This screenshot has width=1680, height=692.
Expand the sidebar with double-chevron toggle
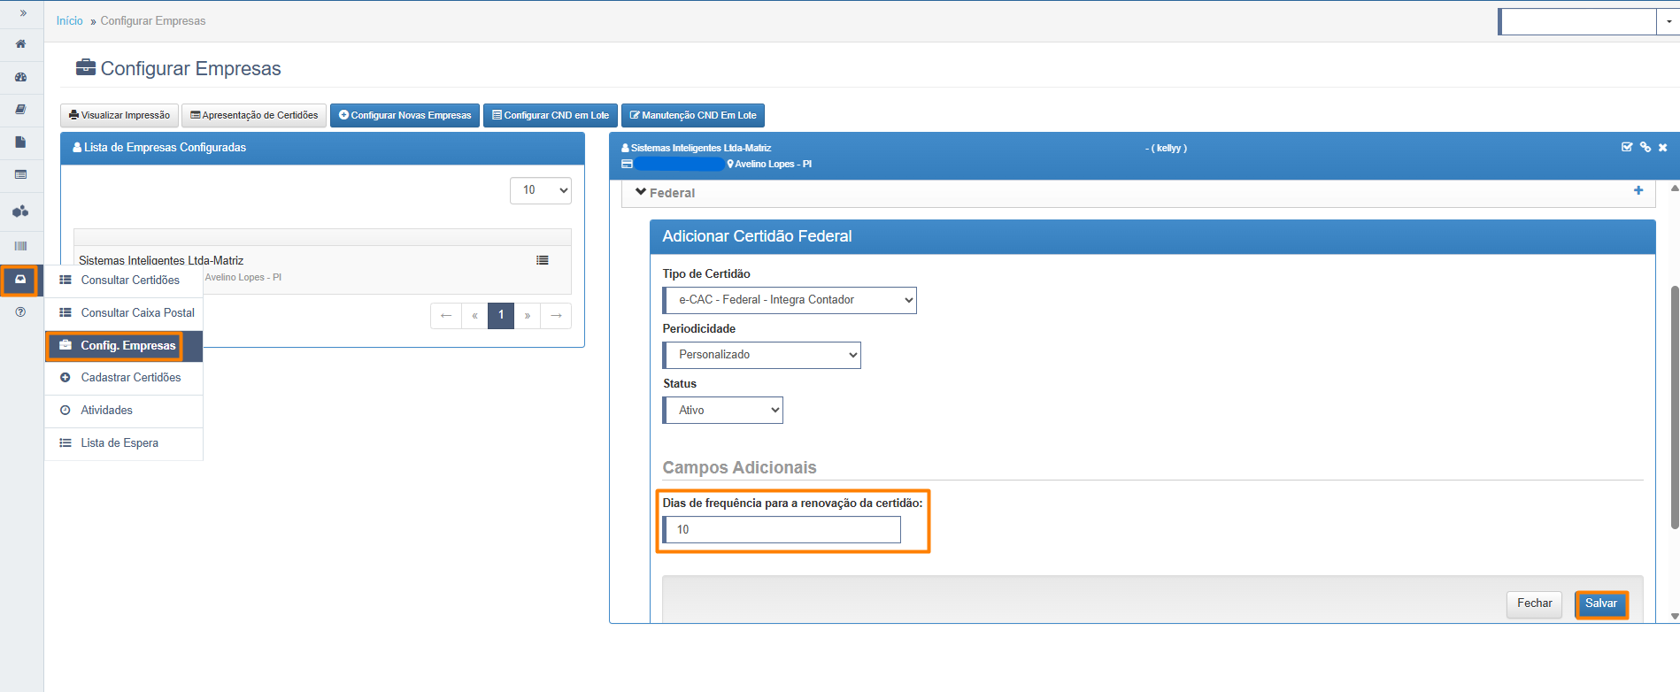pos(22,13)
